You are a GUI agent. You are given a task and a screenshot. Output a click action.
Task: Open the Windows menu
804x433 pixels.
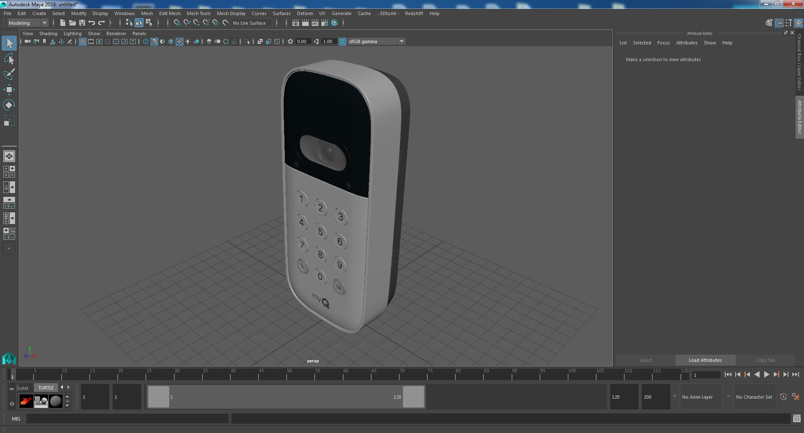pyautogui.click(x=124, y=13)
